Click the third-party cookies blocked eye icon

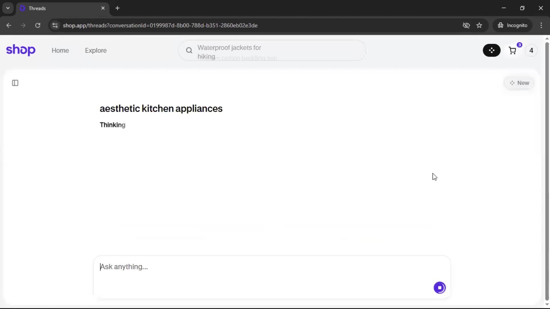(466, 25)
